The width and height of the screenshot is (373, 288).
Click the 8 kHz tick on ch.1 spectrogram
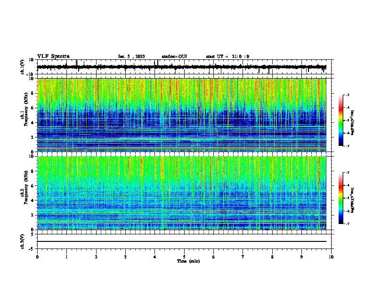pos(32,93)
